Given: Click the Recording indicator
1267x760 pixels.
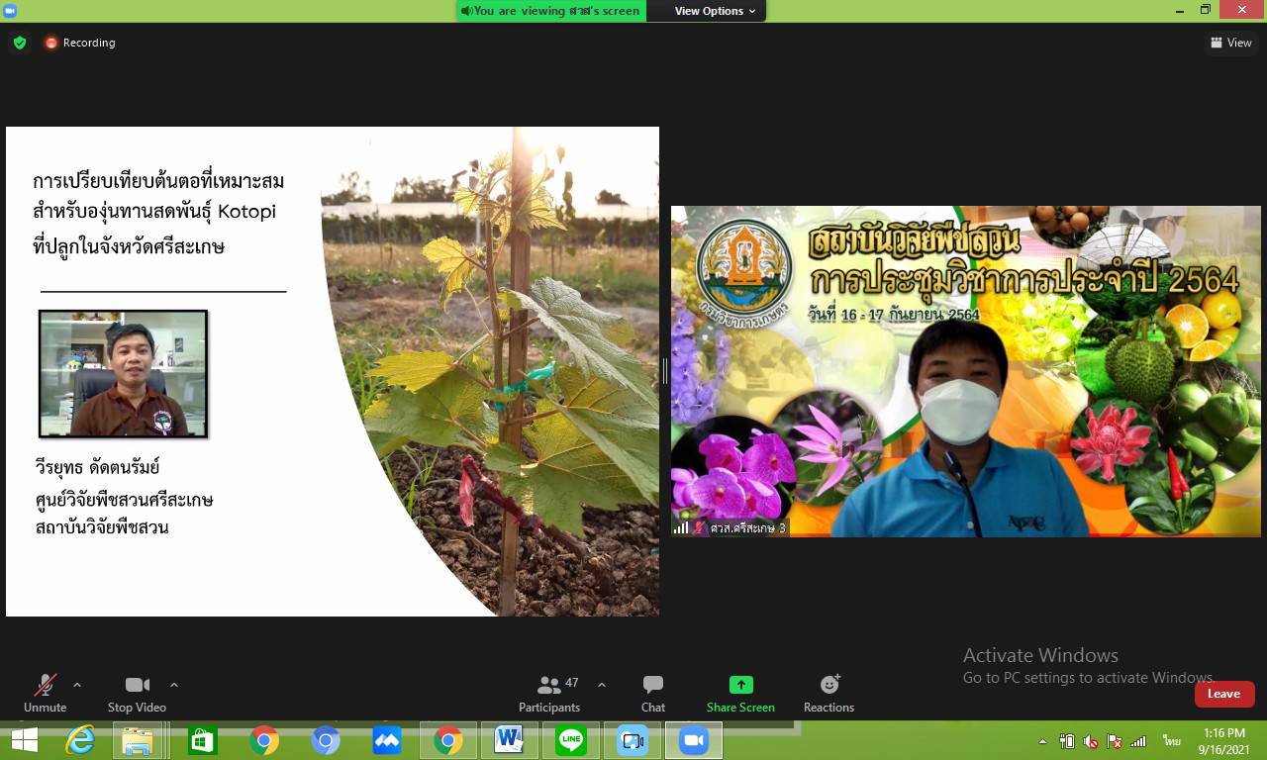Looking at the screenshot, I should 79,43.
